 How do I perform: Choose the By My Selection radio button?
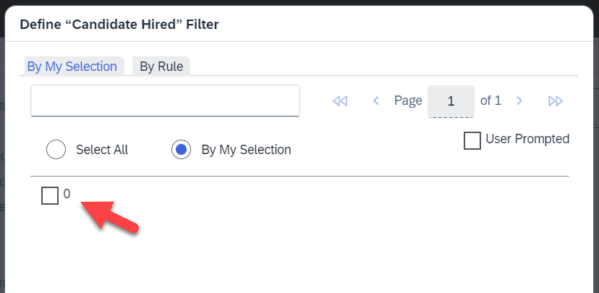[x=181, y=149]
